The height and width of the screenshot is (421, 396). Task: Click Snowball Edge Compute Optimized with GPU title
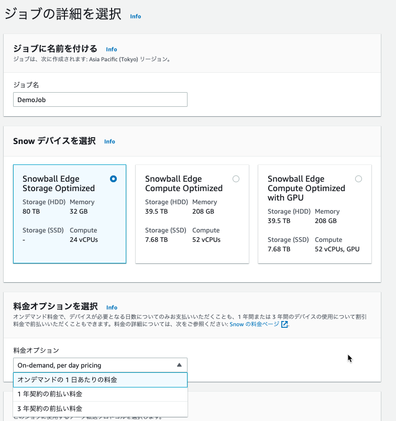[x=306, y=188]
